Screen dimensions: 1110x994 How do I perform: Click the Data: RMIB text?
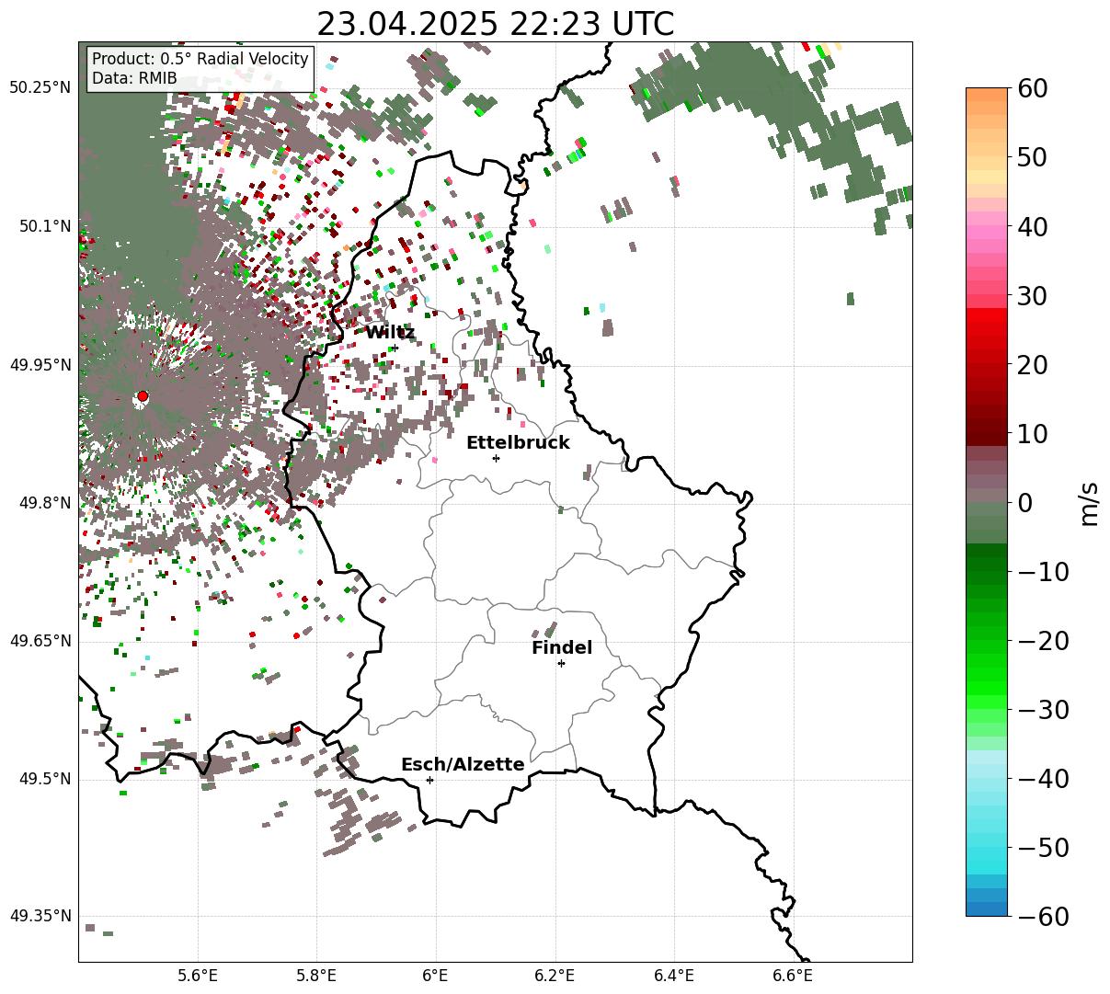pyautogui.click(x=134, y=78)
